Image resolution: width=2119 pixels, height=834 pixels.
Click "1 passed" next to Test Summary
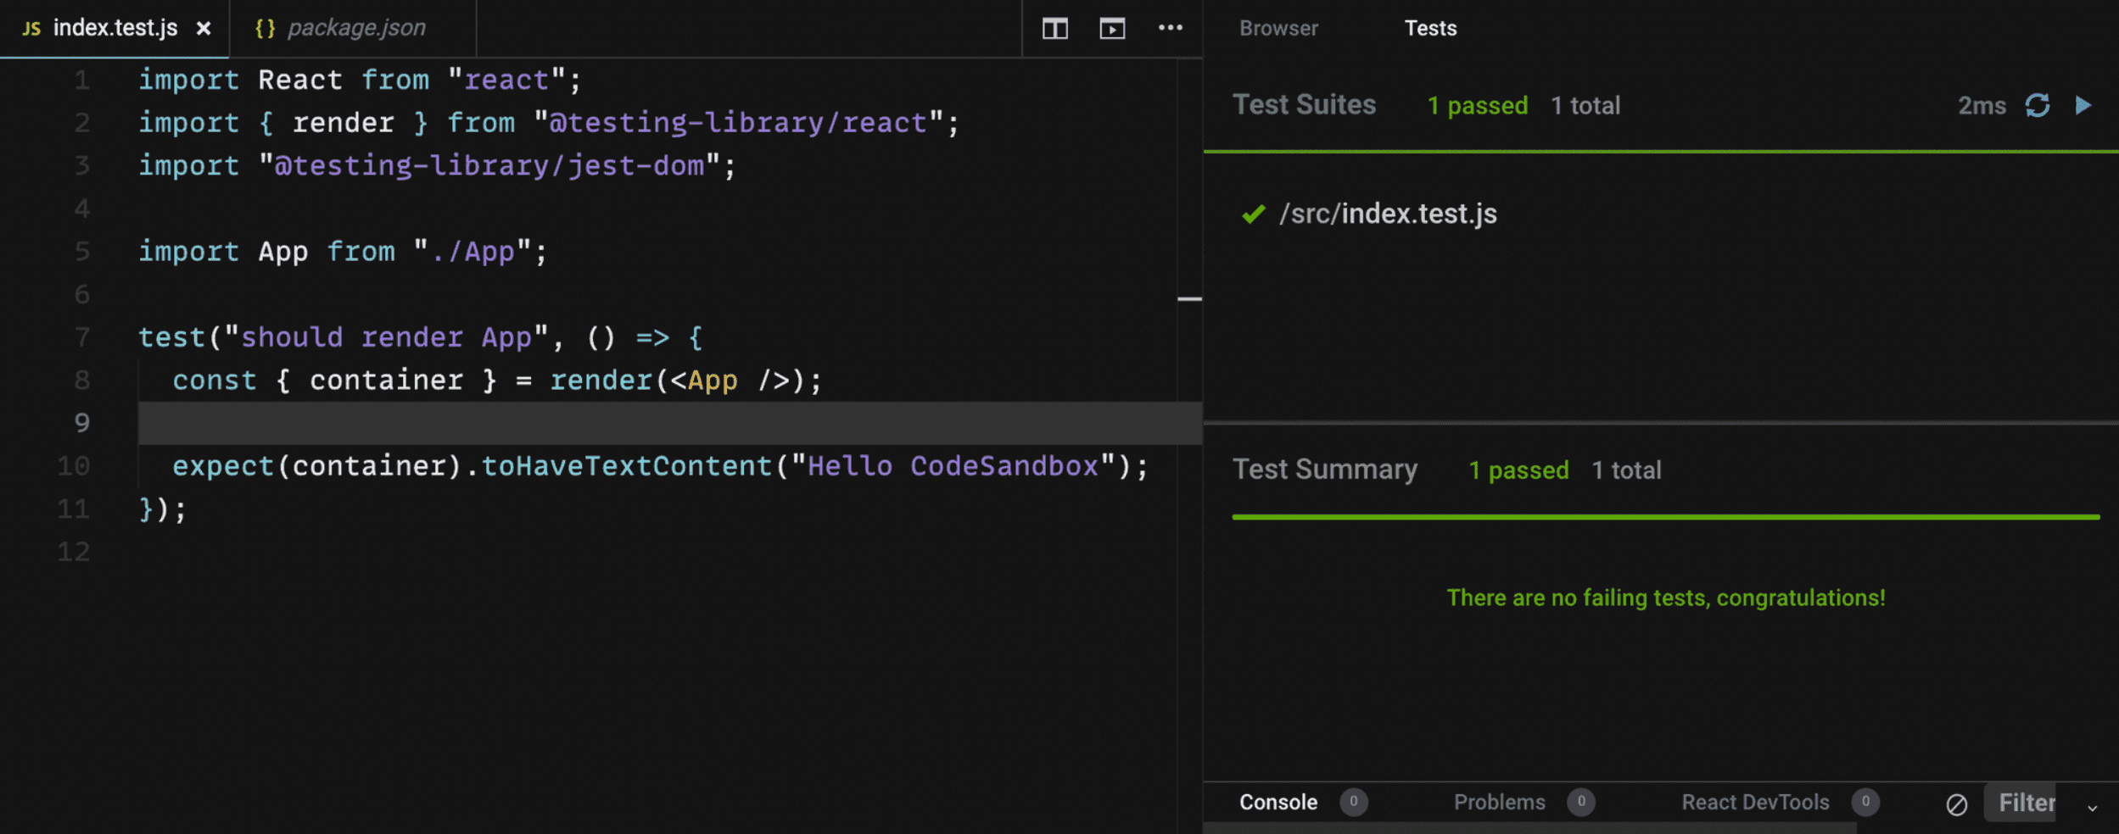pyautogui.click(x=1518, y=470)
